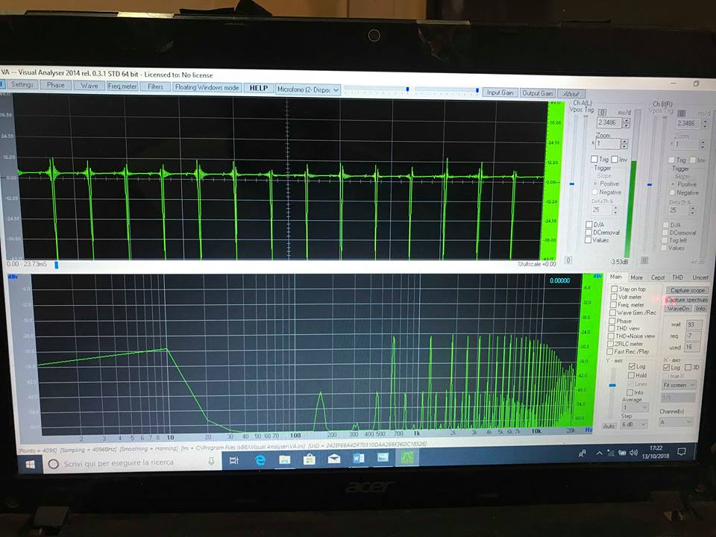Adjust the Ch B Vpos slider handle
This screenshot has width=716, height=537.
point(650,184)
